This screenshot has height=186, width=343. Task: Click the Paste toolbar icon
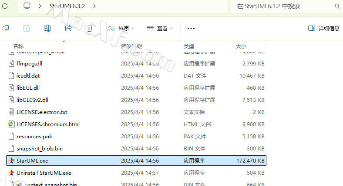point(27,28)
